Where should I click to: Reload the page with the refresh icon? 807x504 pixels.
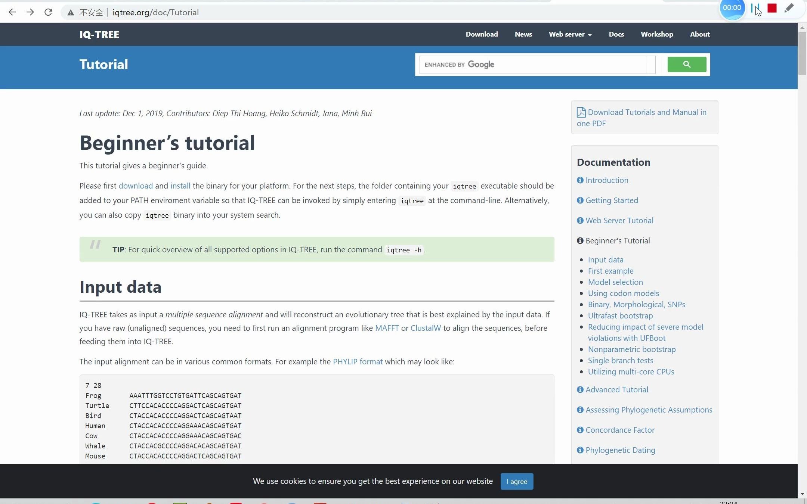pyautogui.click(x=48, y=12)
